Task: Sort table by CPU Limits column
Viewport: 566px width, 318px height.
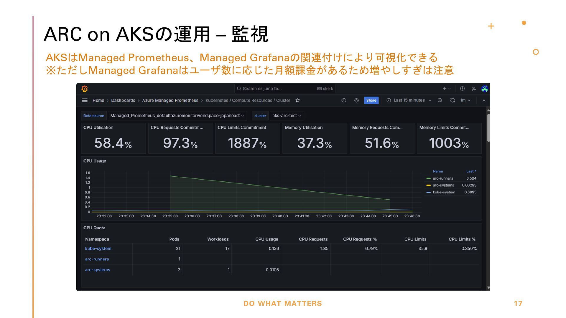Action: pyautogui.click(x=415, y=239)
